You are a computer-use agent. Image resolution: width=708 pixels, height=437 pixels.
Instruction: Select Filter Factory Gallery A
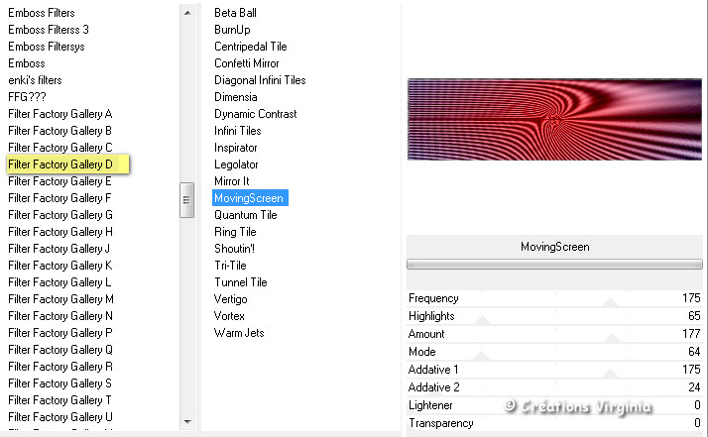(60, 114)
